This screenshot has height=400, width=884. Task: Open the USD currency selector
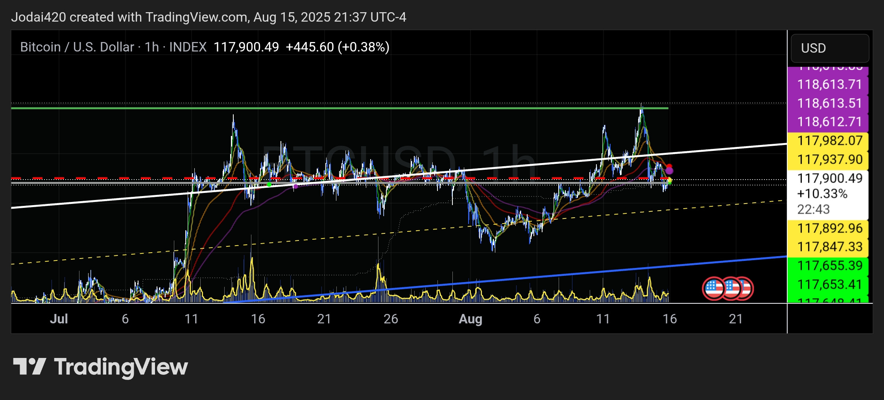coord(830,48)
